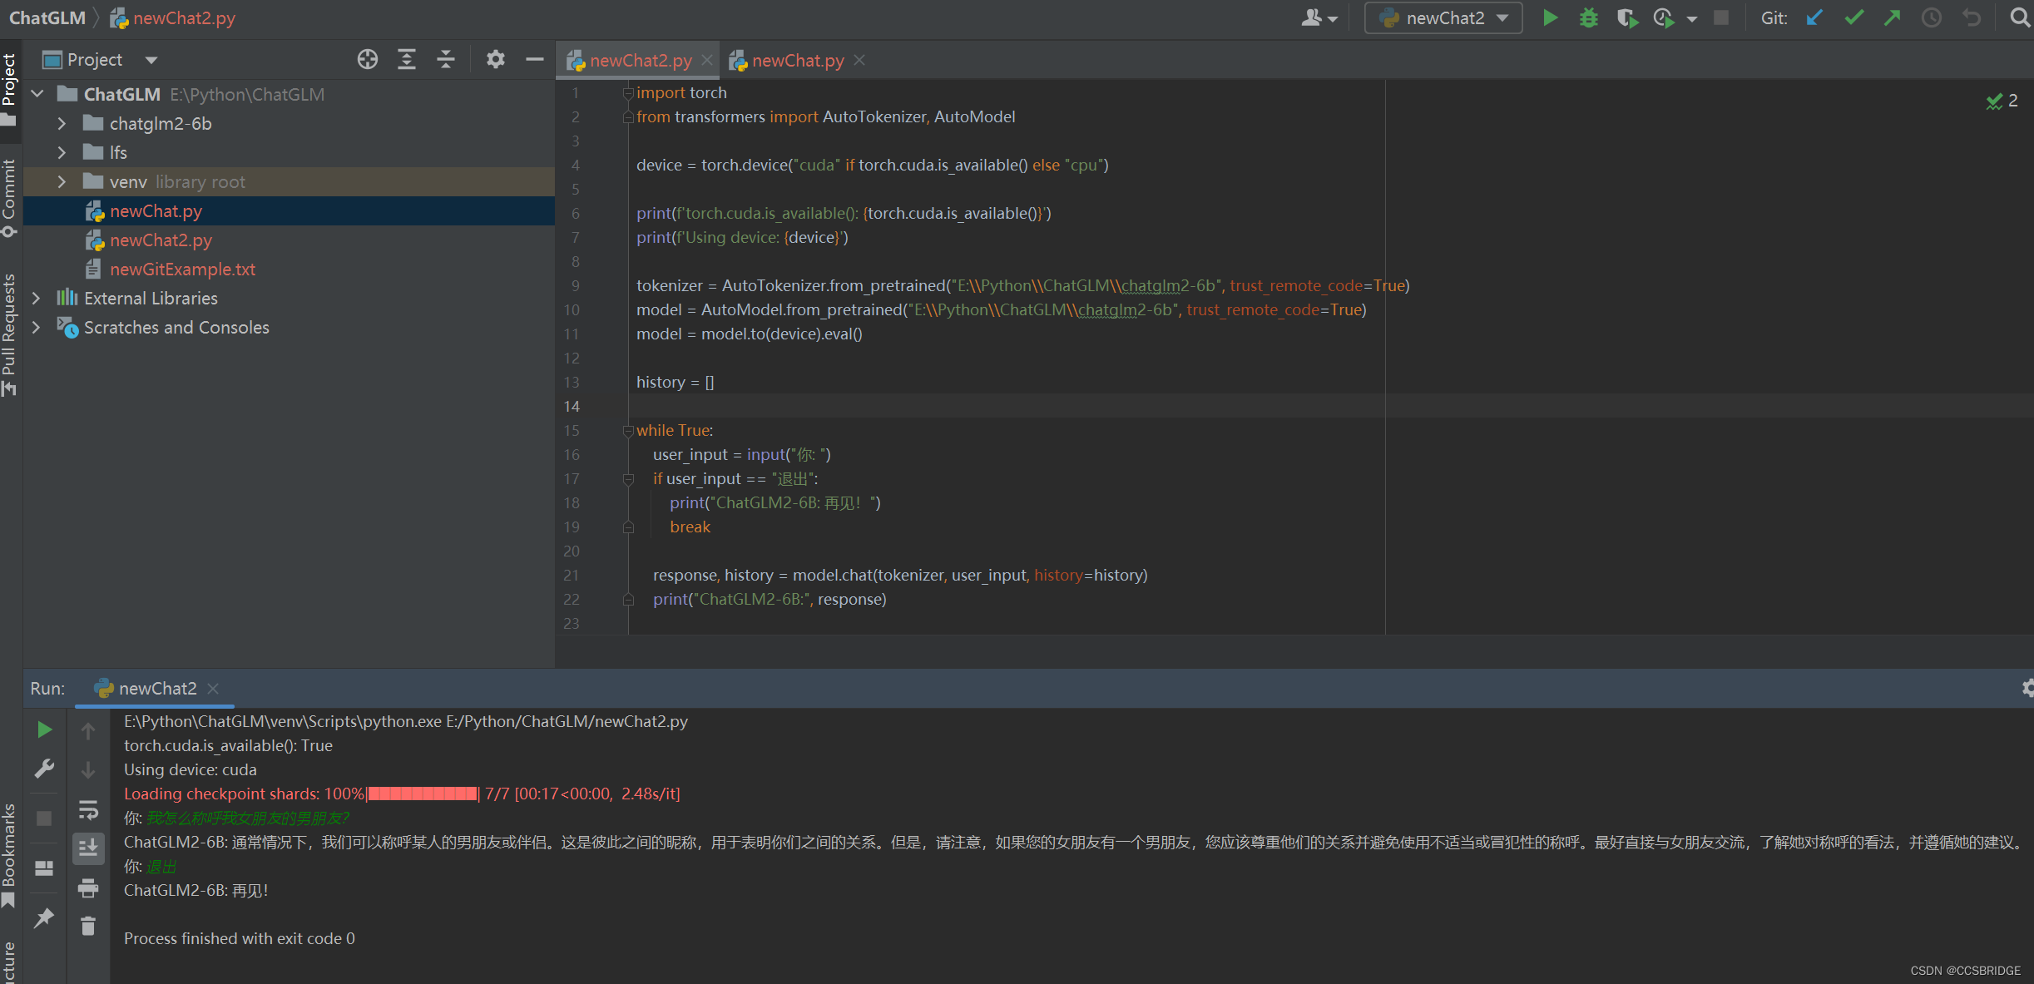Open the newChat2 run configuration dropdown
This screenshot has height=984, width=2034.
click(1443, 17)
